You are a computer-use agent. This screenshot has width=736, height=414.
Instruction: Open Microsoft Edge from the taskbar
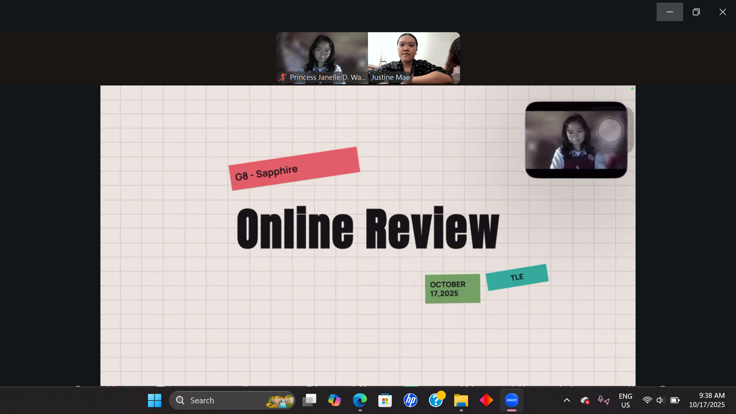click(360, 400)
